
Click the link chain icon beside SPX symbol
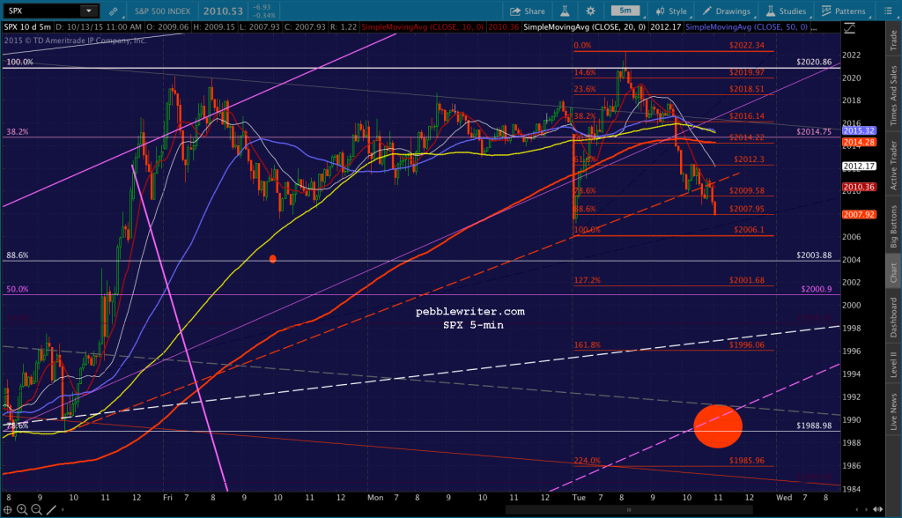click(114, 11)
